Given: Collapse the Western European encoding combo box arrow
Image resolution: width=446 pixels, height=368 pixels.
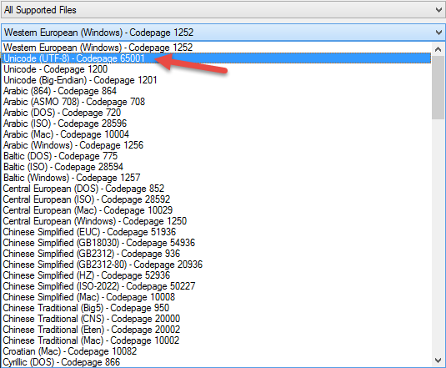Looking at the screenshot, I should tap(438, 33).
